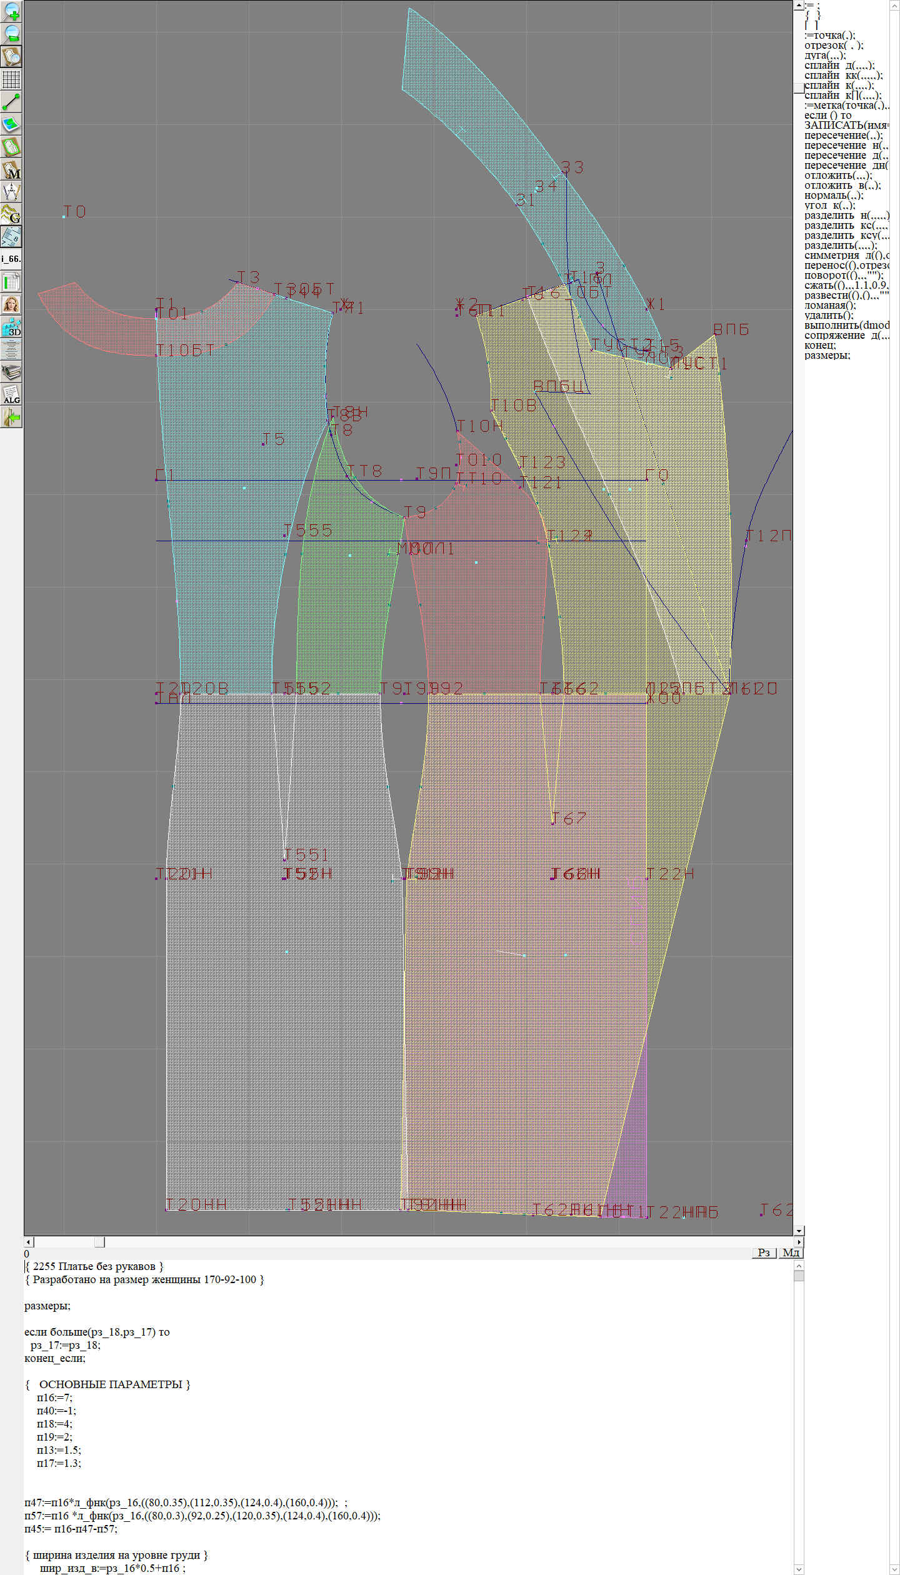Select the 'размеры;' command in operator list
The height and width of the screenshot is (1575, 900).
pyautogui.click(x=827, y=355)
